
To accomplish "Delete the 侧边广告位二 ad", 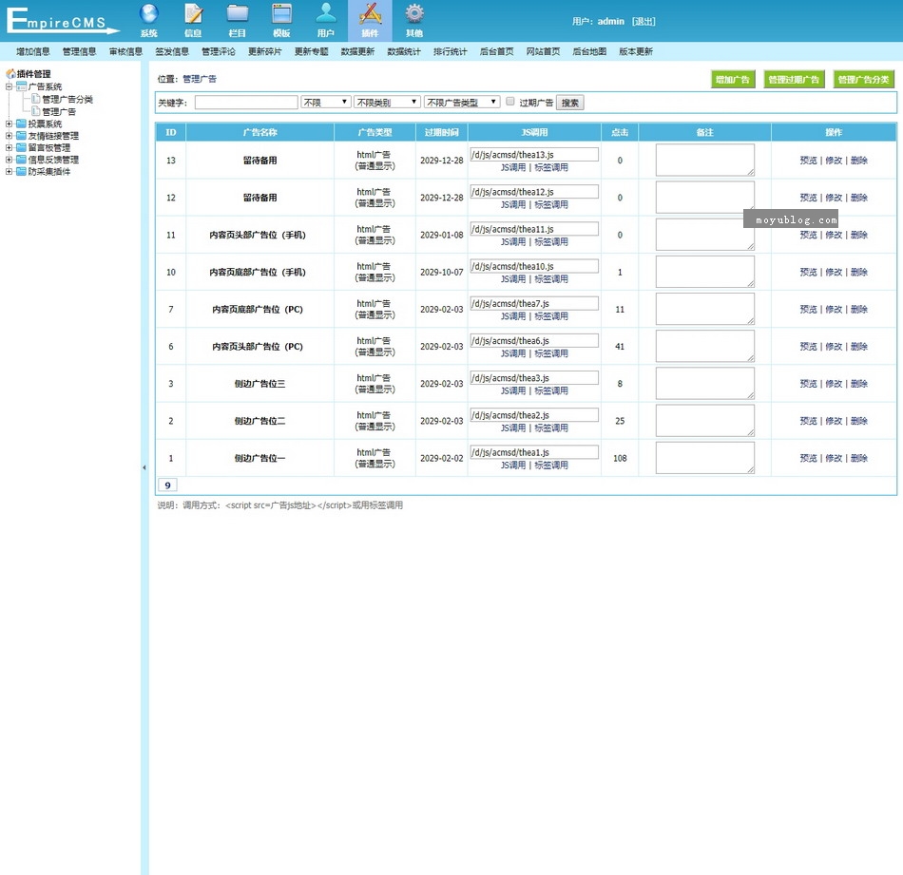I will click(858, 421).
